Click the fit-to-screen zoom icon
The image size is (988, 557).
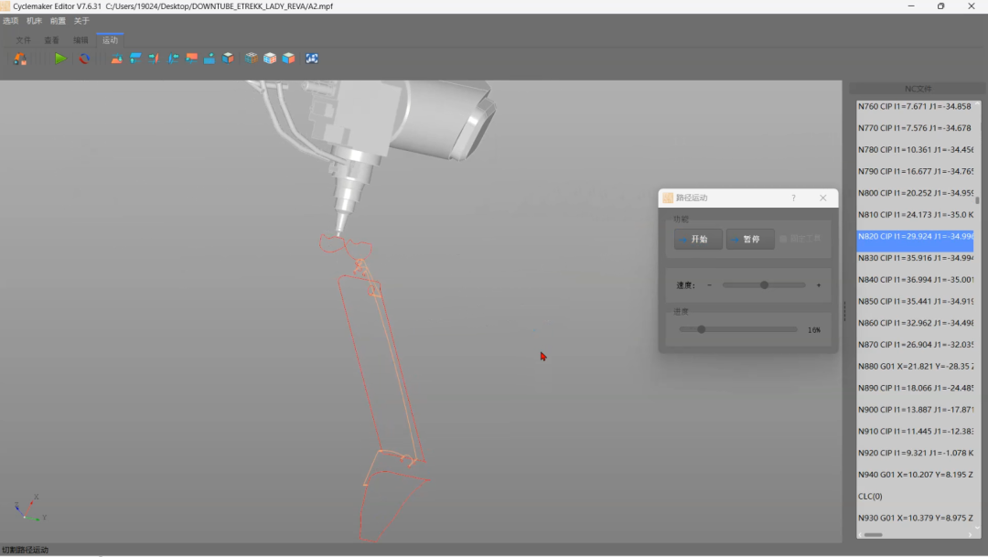tap(312, 59)
